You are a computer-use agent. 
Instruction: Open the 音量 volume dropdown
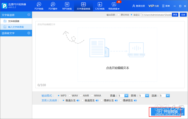pyautogui.click(x=126, y=95)
